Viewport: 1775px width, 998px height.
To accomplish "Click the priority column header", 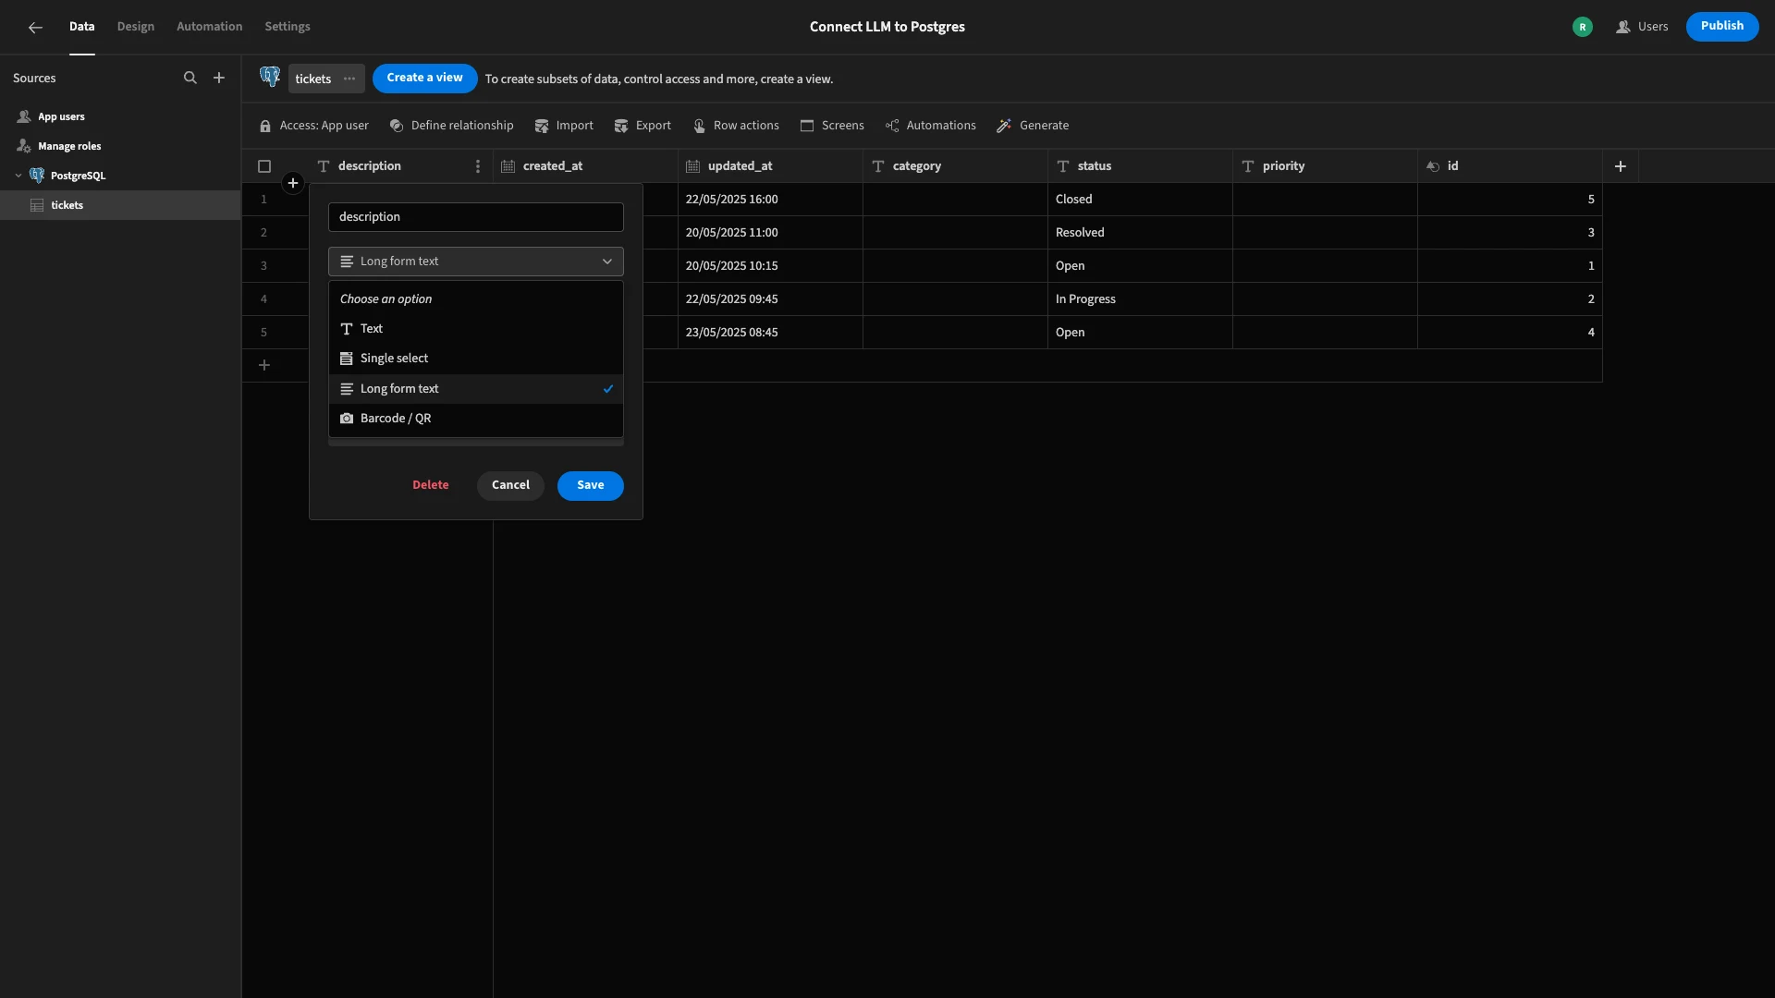I will (1326, 166).
